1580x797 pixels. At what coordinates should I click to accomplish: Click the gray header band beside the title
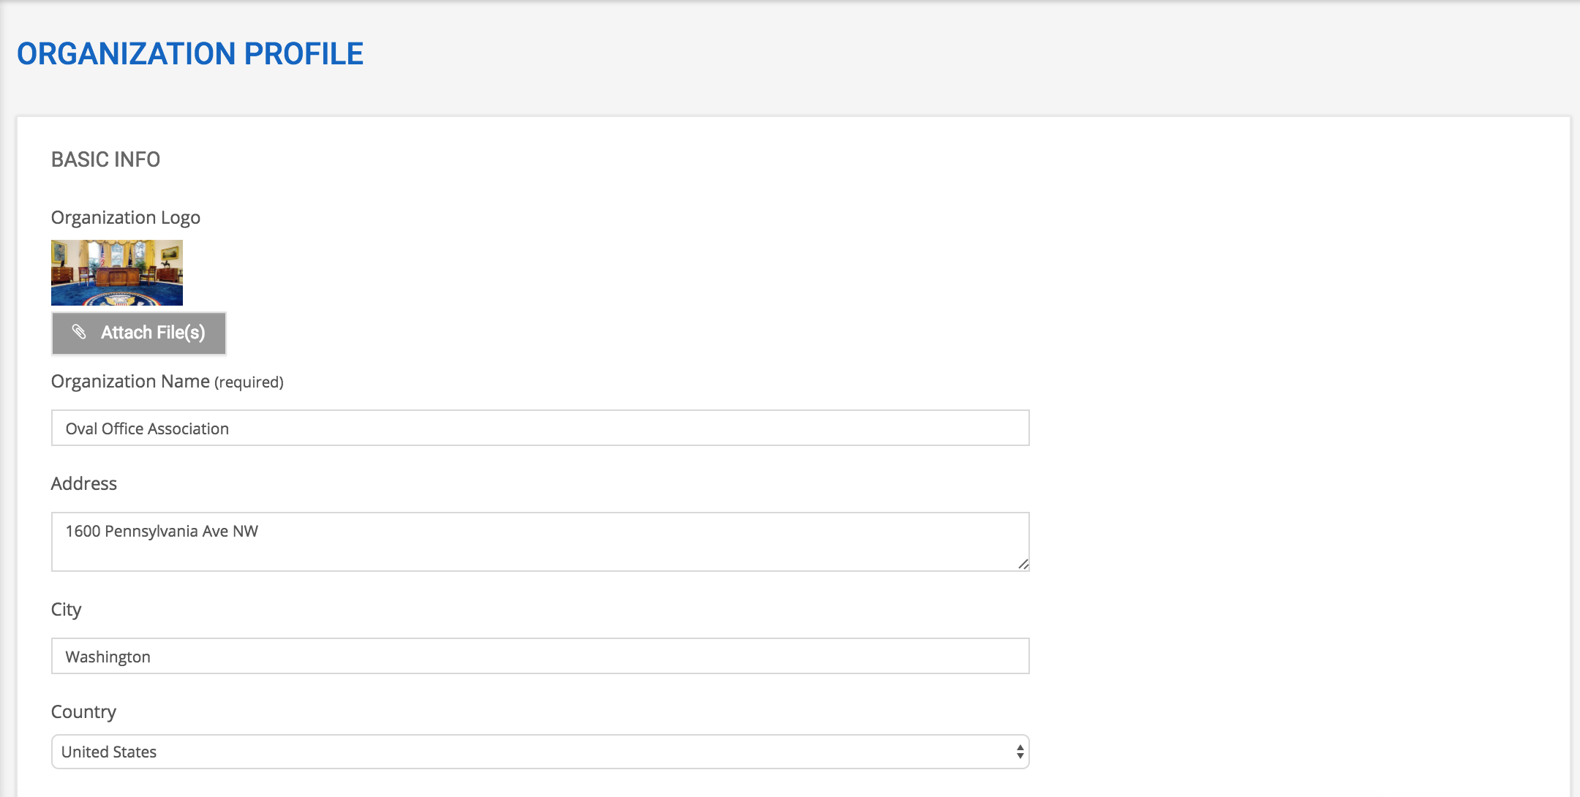coord(951,54)
